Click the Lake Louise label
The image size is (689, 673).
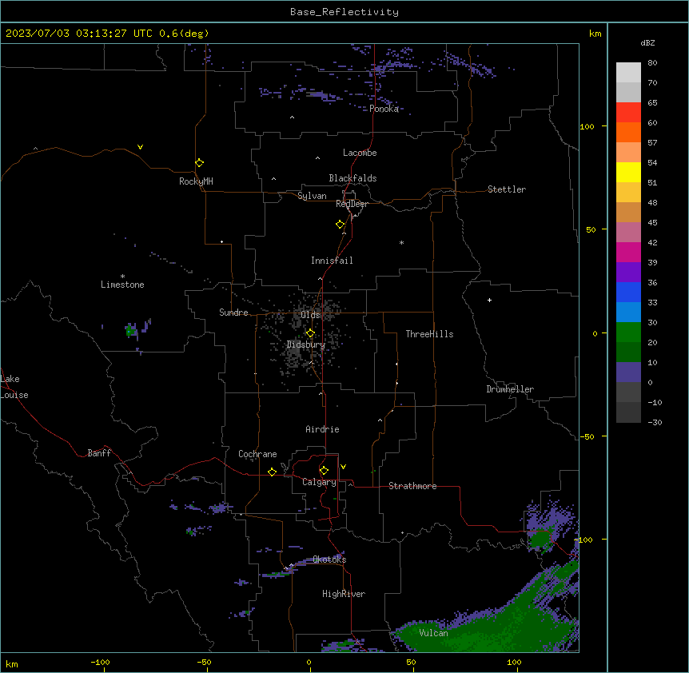click(14, 387)
